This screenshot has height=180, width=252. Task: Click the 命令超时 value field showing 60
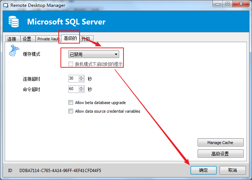pos(73,89)
